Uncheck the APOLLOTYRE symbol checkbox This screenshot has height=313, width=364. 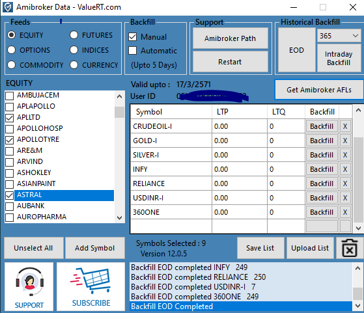9,140
